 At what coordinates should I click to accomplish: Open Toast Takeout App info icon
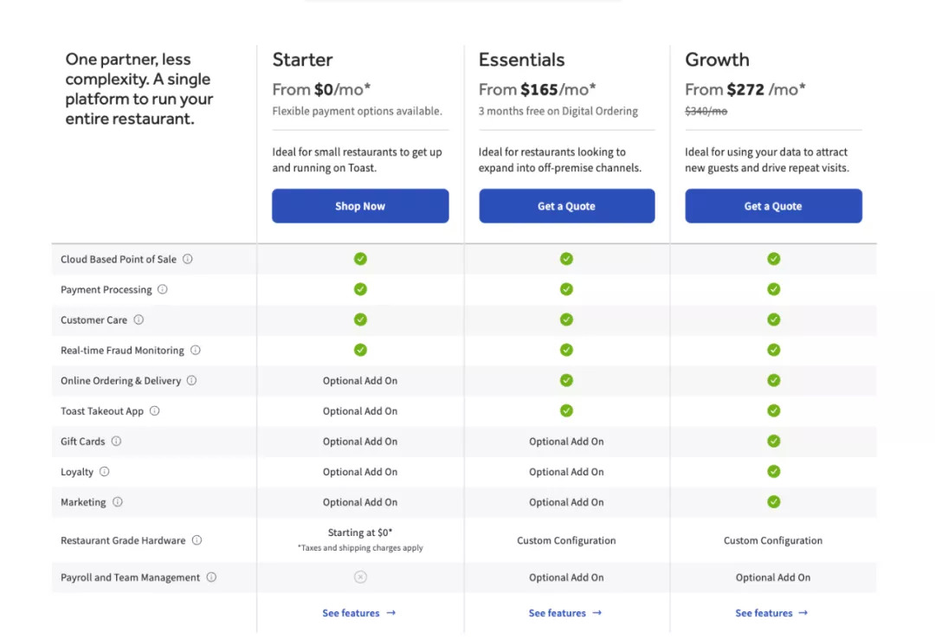155,410
